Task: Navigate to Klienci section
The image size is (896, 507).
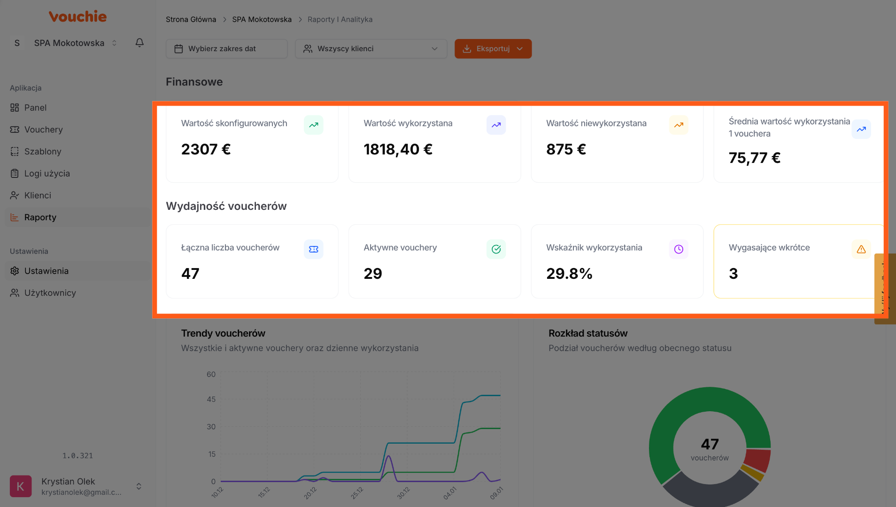Action: (x=38, y=195)
